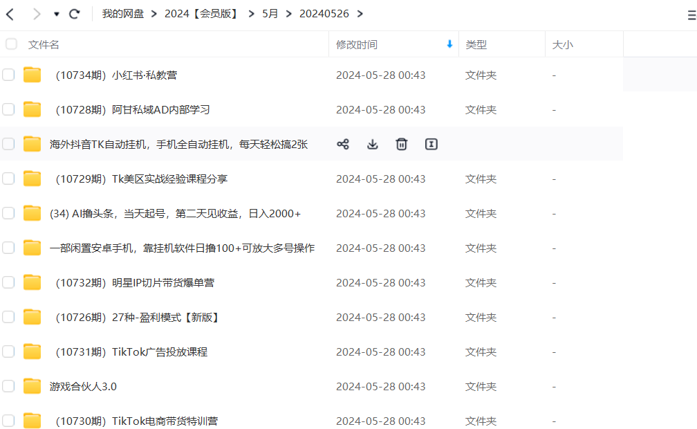Viewport: 697px width, 429px height.
Task: Open folder icon of TikTok电商带货特训营
Action: (32, 421)
